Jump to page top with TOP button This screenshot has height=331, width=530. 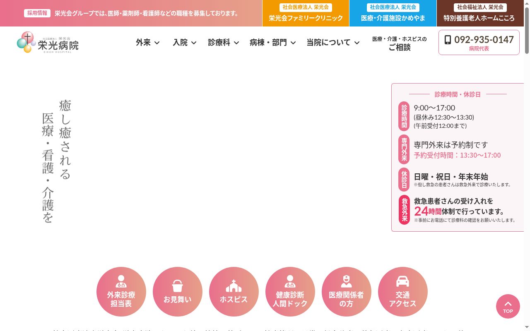point(508,306)
